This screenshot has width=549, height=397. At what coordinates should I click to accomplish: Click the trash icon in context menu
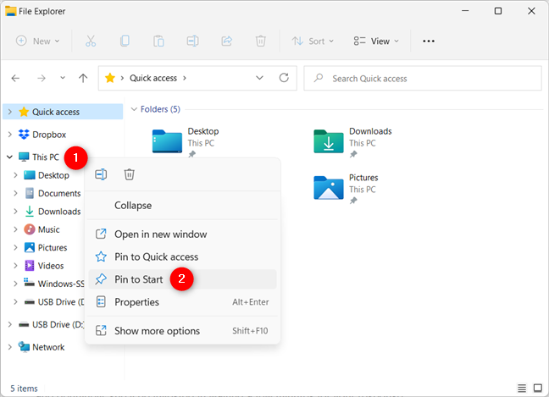coord(129,174)
